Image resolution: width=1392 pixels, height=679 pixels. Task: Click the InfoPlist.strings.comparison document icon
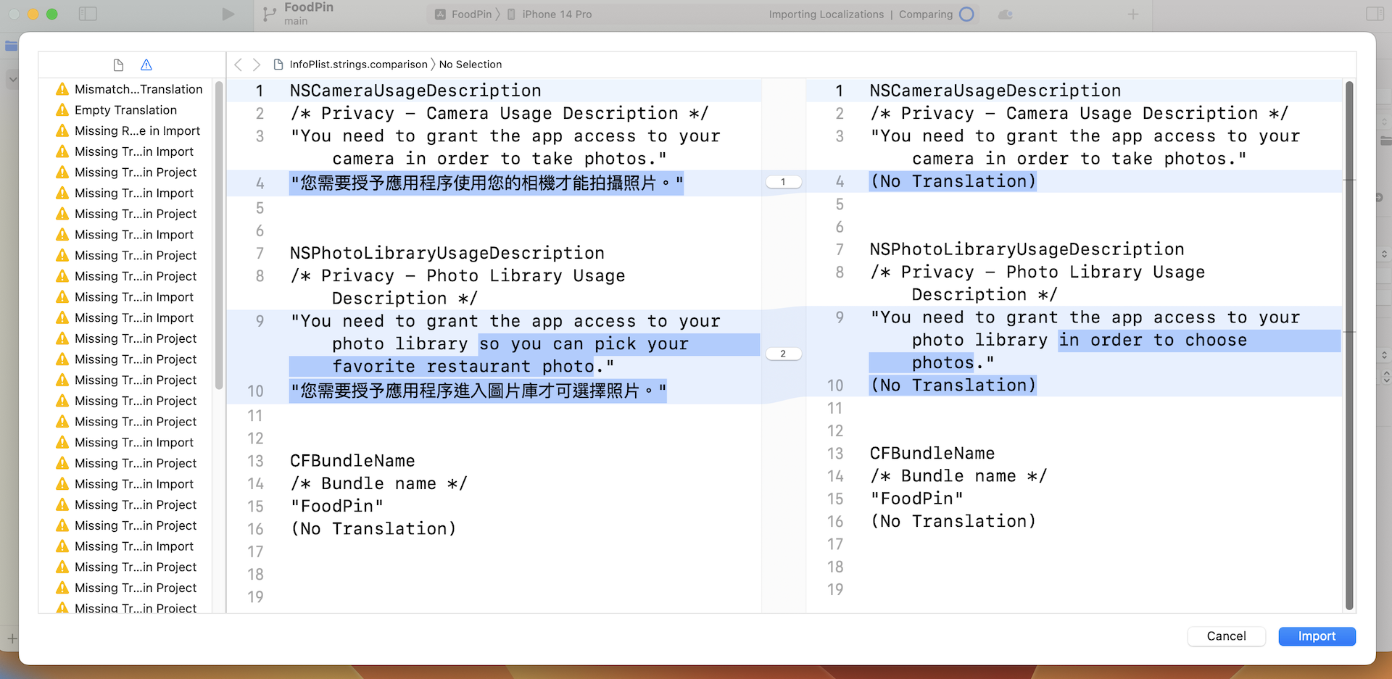tap(278, 64)
